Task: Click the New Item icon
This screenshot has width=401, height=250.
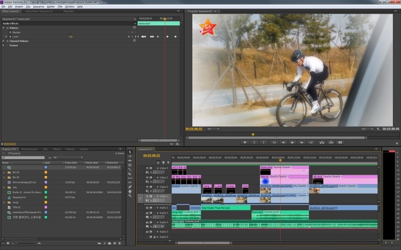Action: click(114, 244)
